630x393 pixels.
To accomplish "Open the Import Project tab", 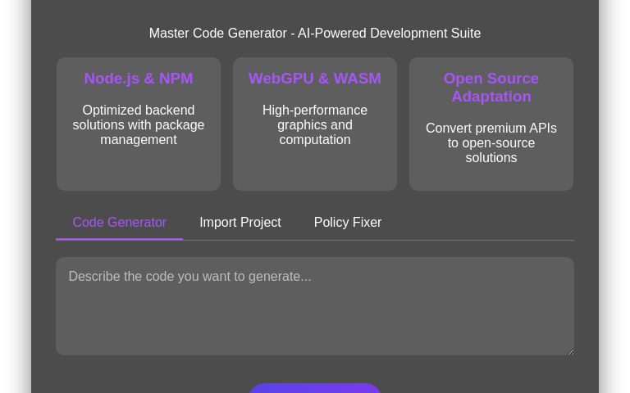I will (240, 223).
